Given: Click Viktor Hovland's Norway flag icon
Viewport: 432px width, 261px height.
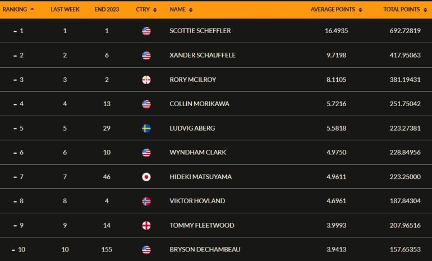Looking at the screenshot, I should (x=146, y=201).
